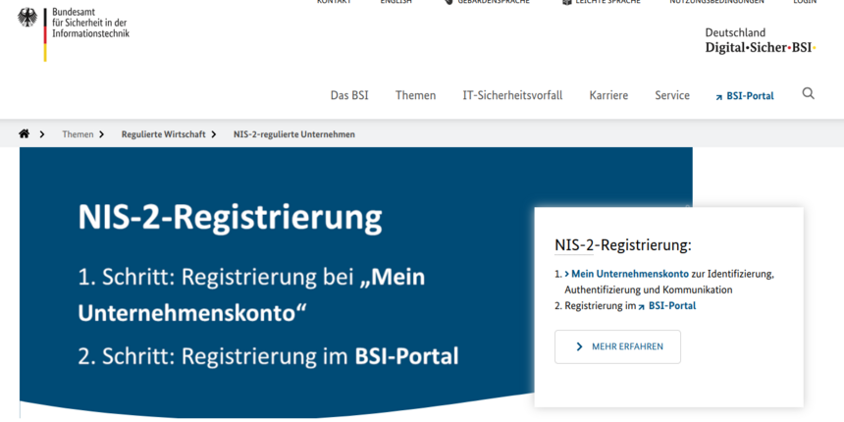Image resolution: width=844 pixels, height=422 pixels.
Task: Click arrow icon before BSI-Portal in navigation
Action: (x=718, y=96)
